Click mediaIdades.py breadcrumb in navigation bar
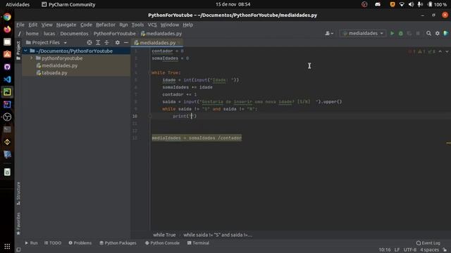Image resolution: width=451 pixels, height=253 pixels. point(161,34)
